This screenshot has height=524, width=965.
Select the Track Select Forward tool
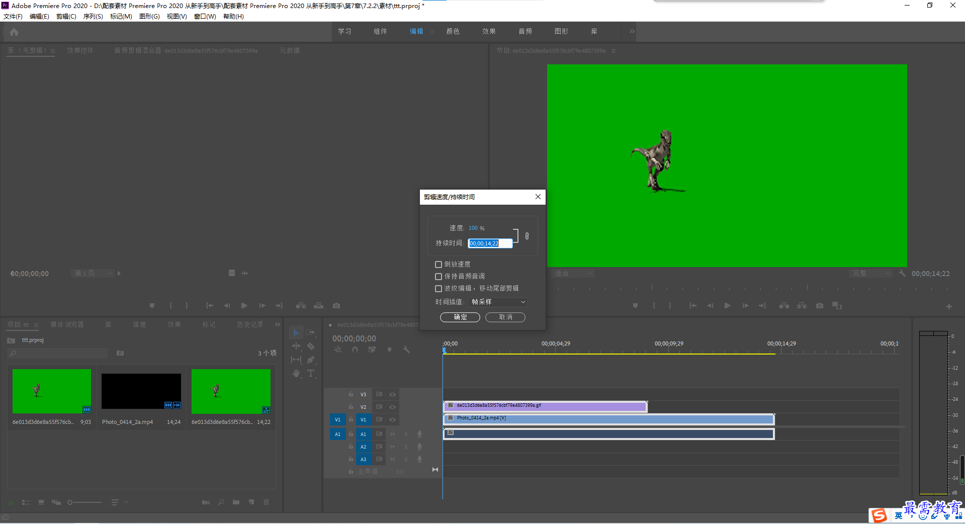click(x=311, y=332)
